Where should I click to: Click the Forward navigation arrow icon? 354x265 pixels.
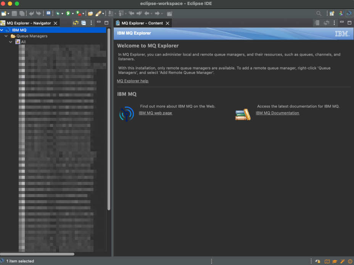[158, 14]
